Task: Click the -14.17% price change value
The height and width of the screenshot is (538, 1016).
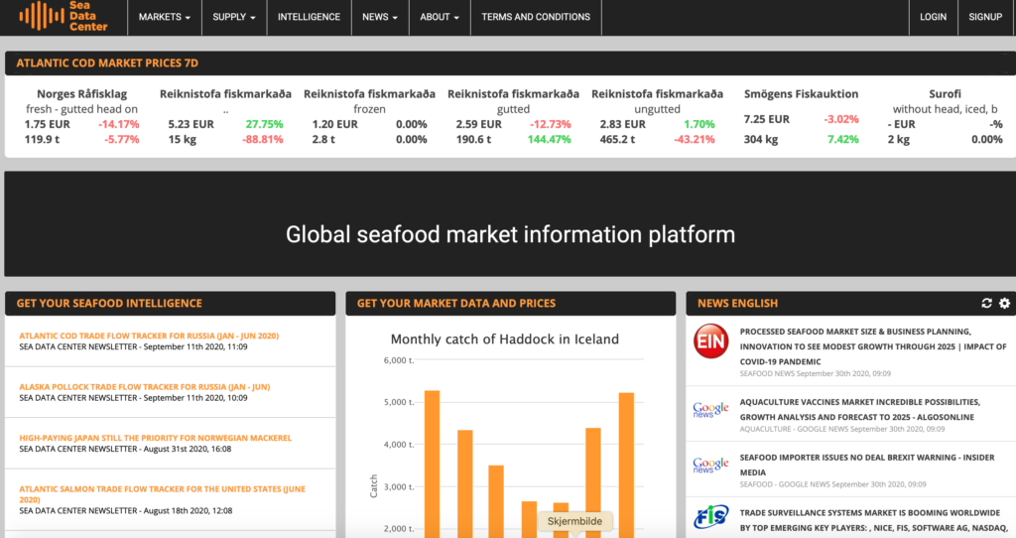Action: pos(119,124)
